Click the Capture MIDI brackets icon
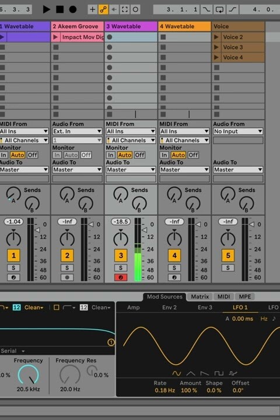Viewport: 280px width, 420px height. [x=125, y=10]
